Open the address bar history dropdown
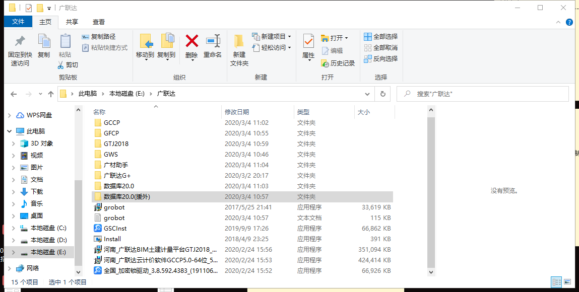This screenshot has height=292, width=579. 367,94
